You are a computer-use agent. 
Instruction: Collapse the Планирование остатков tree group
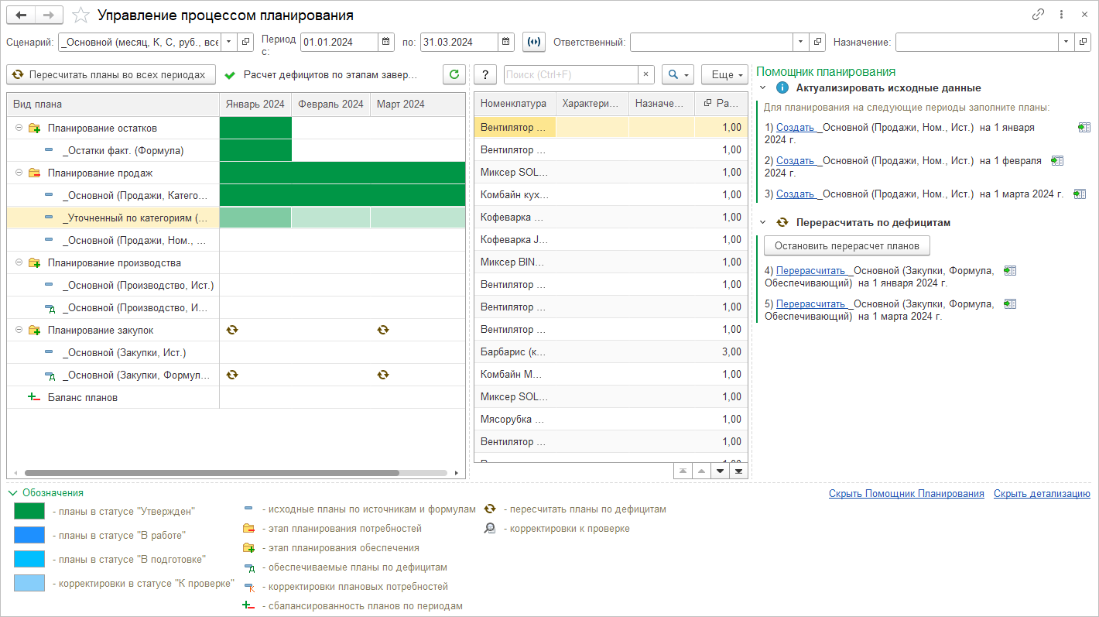[19, 128]
